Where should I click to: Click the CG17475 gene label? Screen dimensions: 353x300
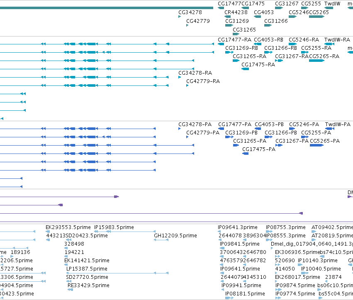click(253, 4)
